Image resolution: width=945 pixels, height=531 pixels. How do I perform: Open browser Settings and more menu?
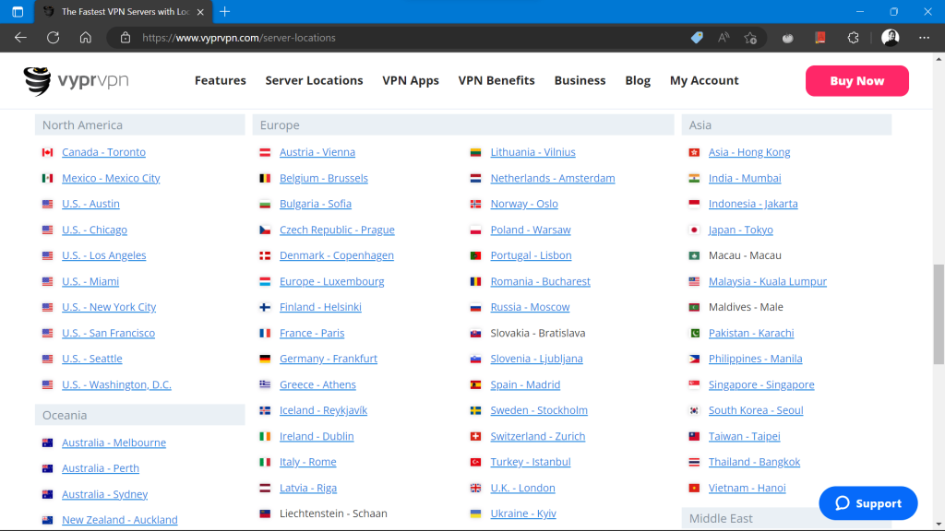(x=925, y=38)
